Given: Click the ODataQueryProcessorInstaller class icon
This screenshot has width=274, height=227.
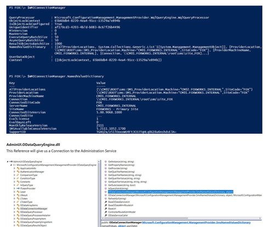Looking at the screenshot, I should [x=18, y=215].
